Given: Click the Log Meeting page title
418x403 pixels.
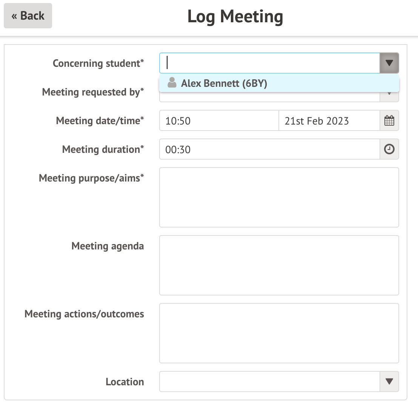Looking at the screenshot, I should point(235,17).
